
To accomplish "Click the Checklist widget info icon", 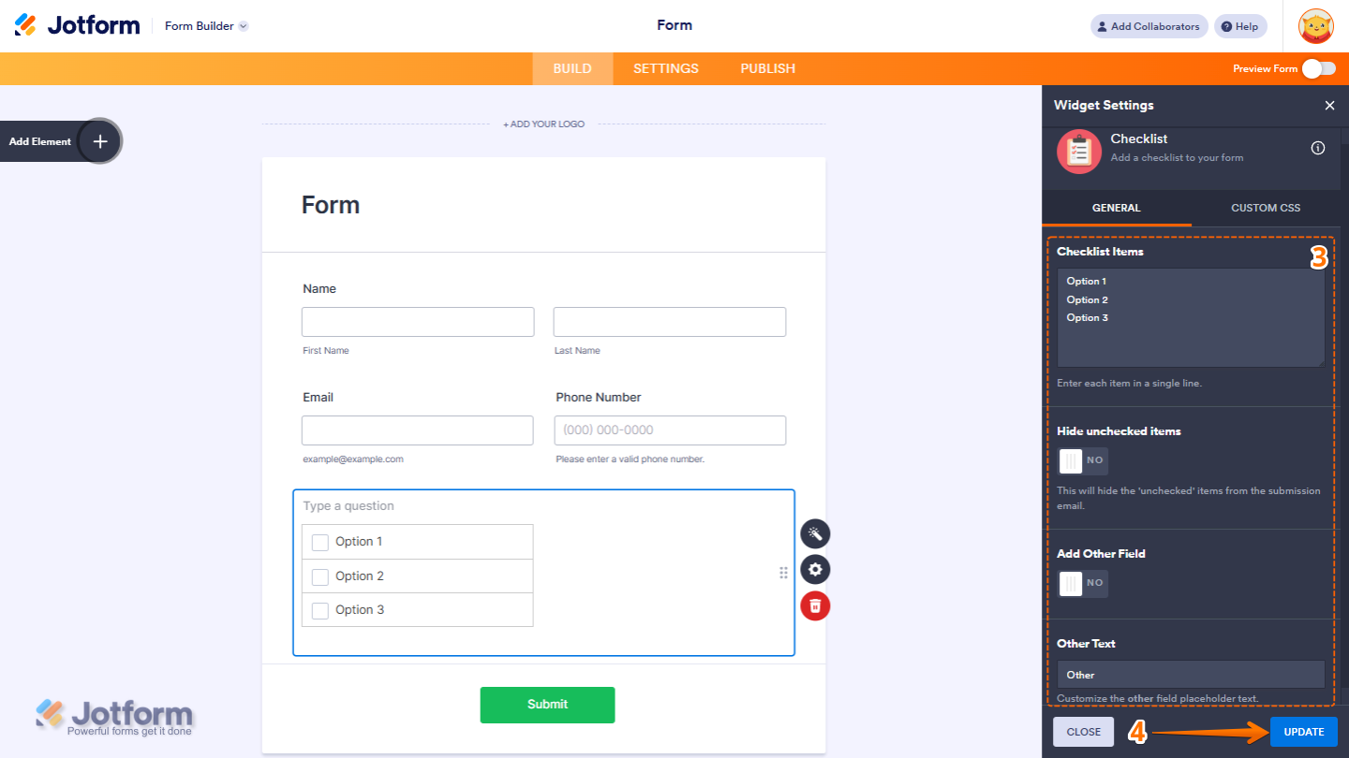I will coord(1317,147).
